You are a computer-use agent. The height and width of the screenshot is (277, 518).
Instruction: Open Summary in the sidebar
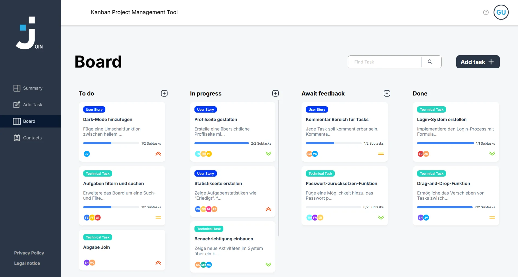tap(30, 88)
